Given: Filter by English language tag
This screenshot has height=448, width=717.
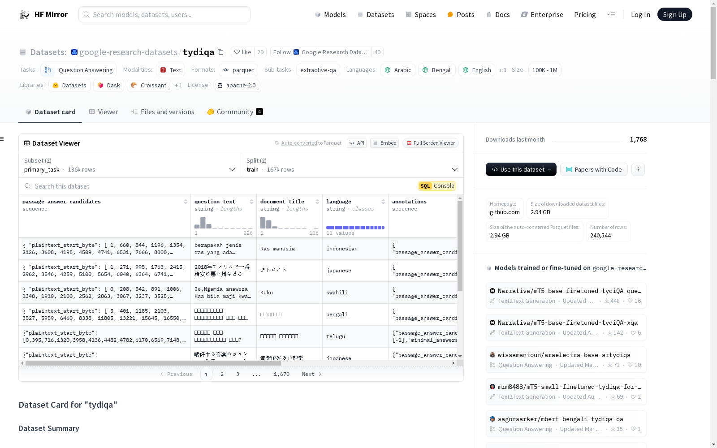Looking at the screenshot, I should [x=477, y=70].
